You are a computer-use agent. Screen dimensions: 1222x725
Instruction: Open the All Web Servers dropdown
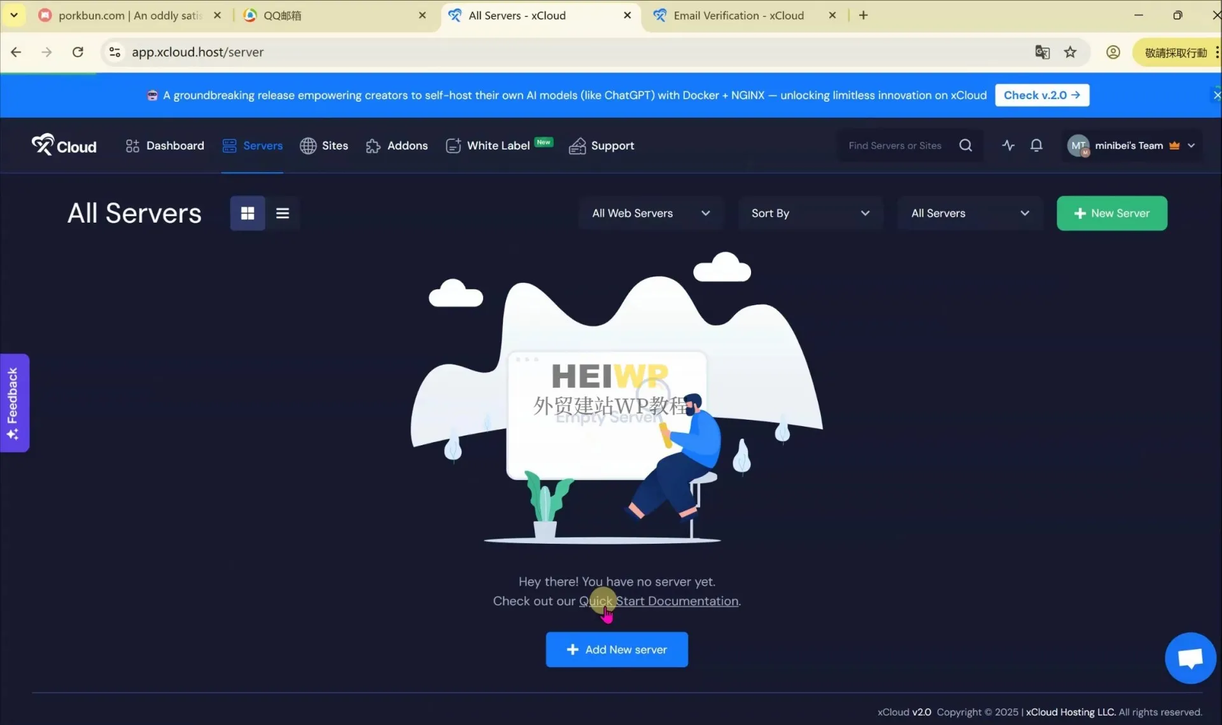(x=650, y=213)
